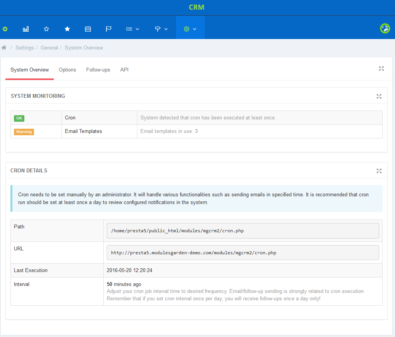This screenshot has width=395, height=337.
Task: Maximize the System Monitoring panel
Action: click(x=379, y=96)
